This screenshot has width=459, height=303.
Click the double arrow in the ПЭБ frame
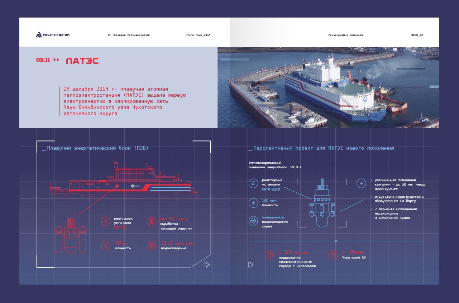207,265
